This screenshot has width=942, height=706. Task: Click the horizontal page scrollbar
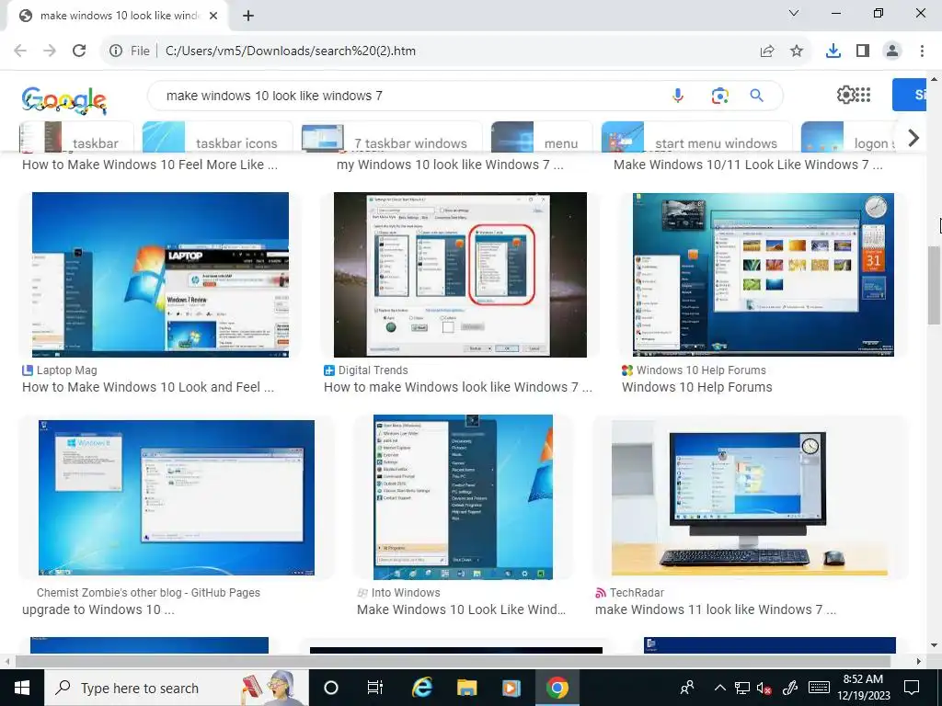click(x=453, y=661)
